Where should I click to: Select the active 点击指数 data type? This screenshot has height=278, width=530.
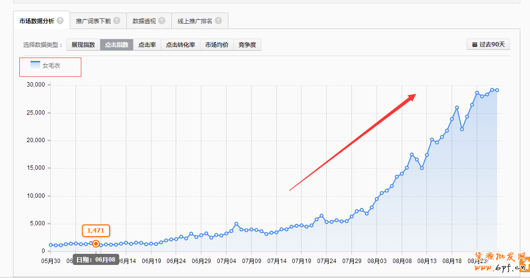coord(117,45)
